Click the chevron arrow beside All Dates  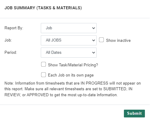94,53
